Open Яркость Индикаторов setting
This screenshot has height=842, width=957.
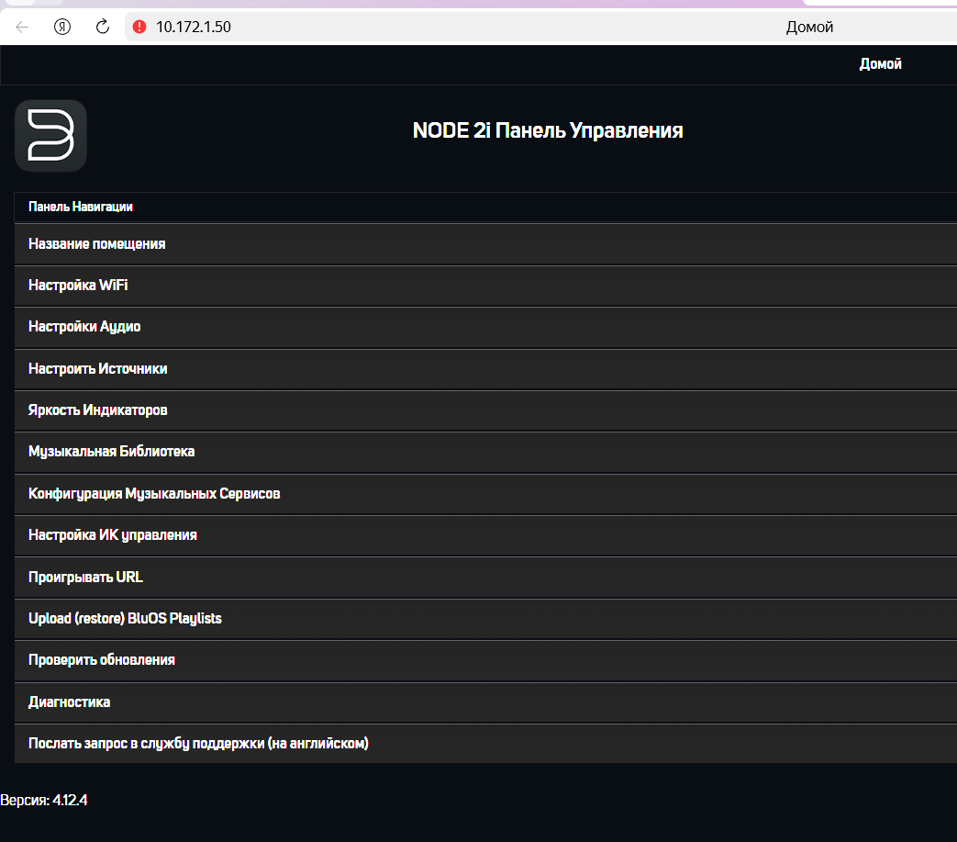click(98, 410)
